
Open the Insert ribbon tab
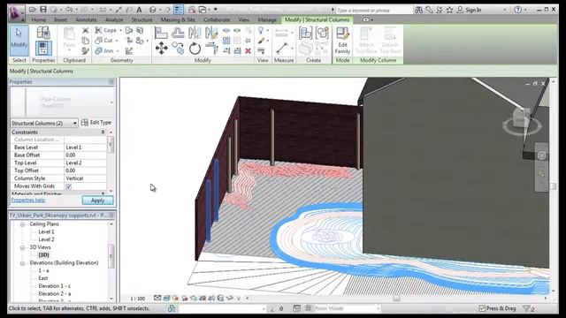(x=60, y=19)
